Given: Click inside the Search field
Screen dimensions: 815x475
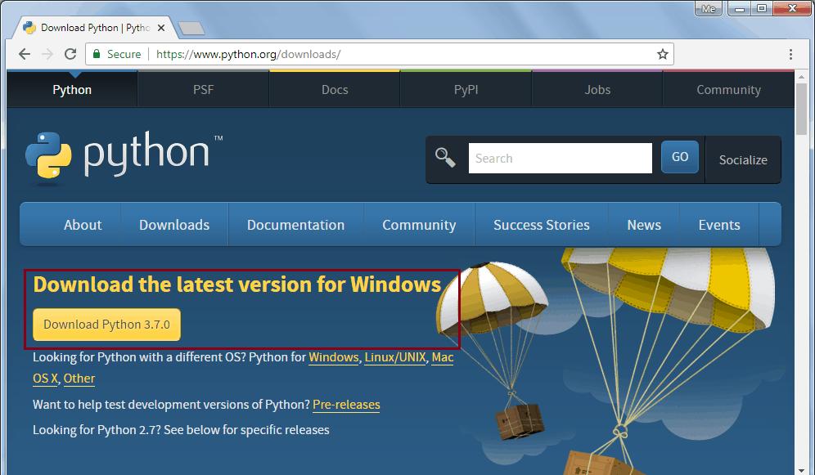Looking at the screenshot, I should (560, 158).
